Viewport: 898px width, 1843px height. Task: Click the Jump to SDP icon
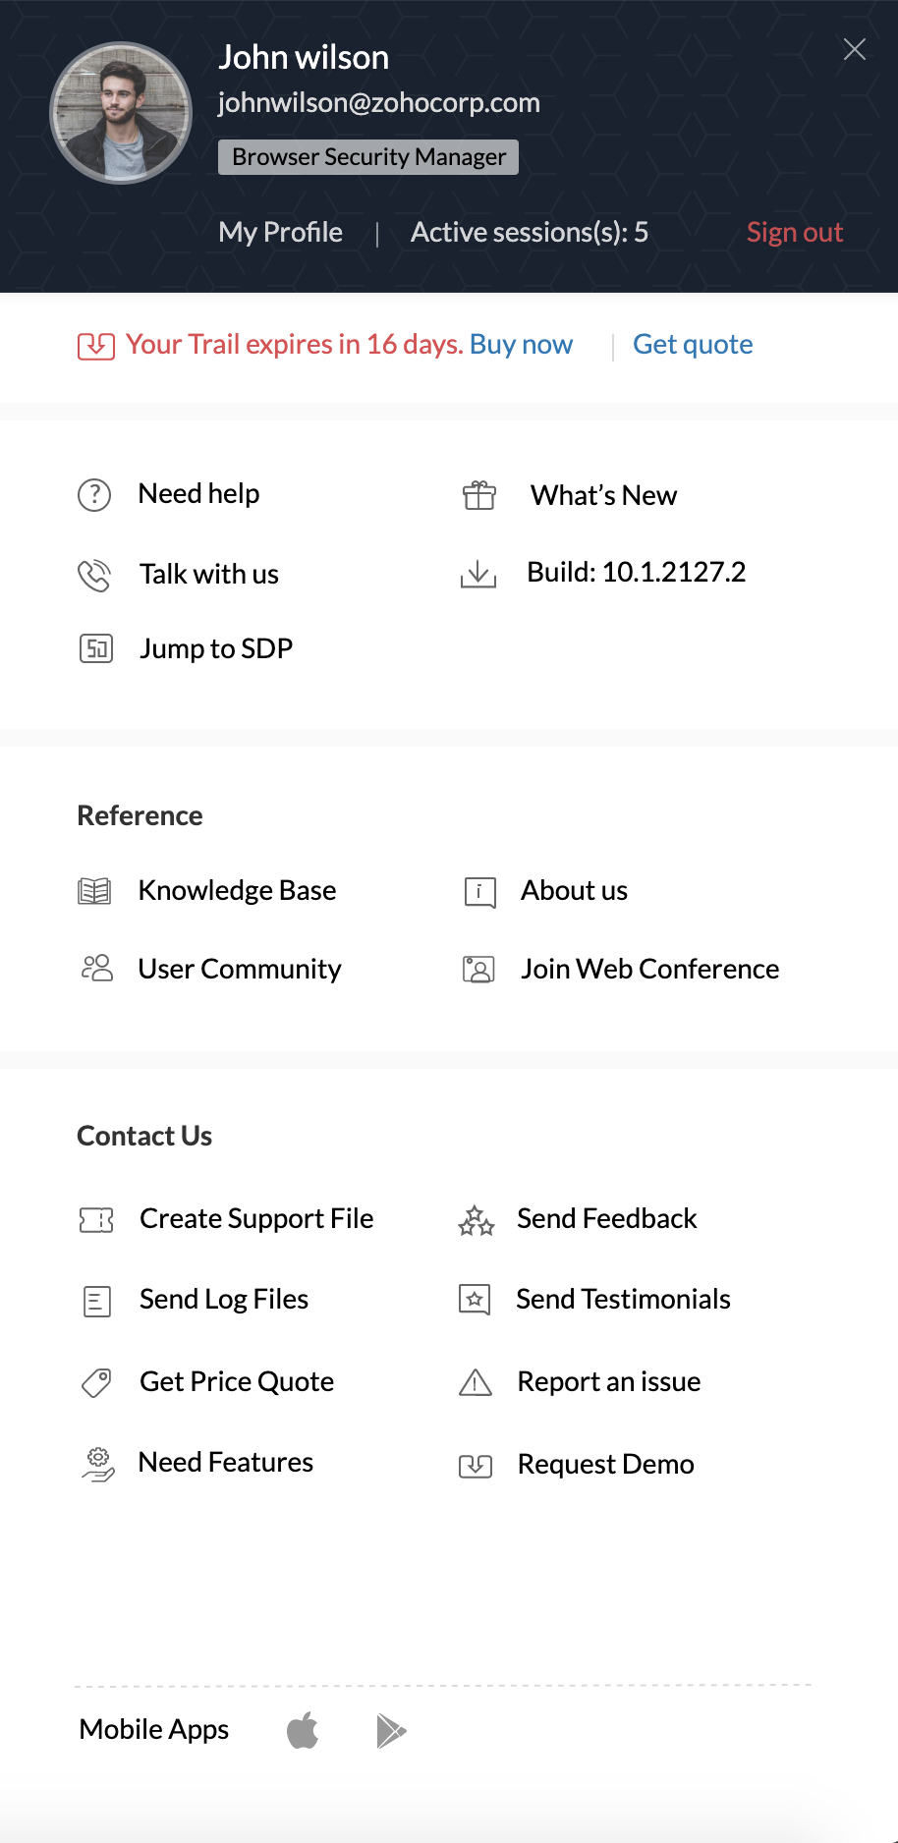[x=96, y=648]
